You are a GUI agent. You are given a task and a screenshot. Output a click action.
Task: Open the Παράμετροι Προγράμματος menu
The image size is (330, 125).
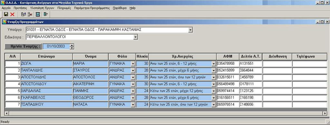tap(92, 8)
